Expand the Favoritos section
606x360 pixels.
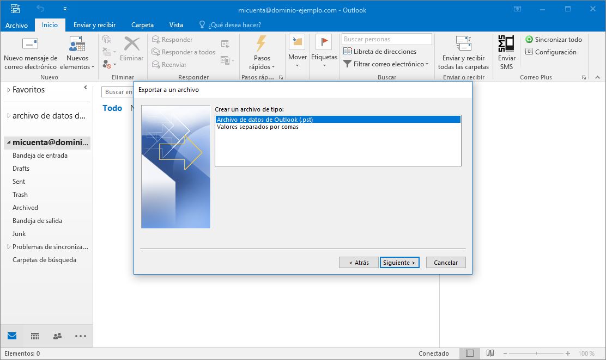click(9, 90)
